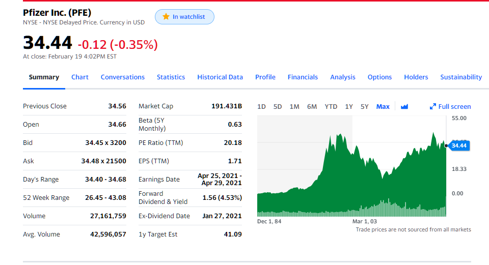Select the 6M chart range
This screenshot has width=489, height=265.
(312, 106)
